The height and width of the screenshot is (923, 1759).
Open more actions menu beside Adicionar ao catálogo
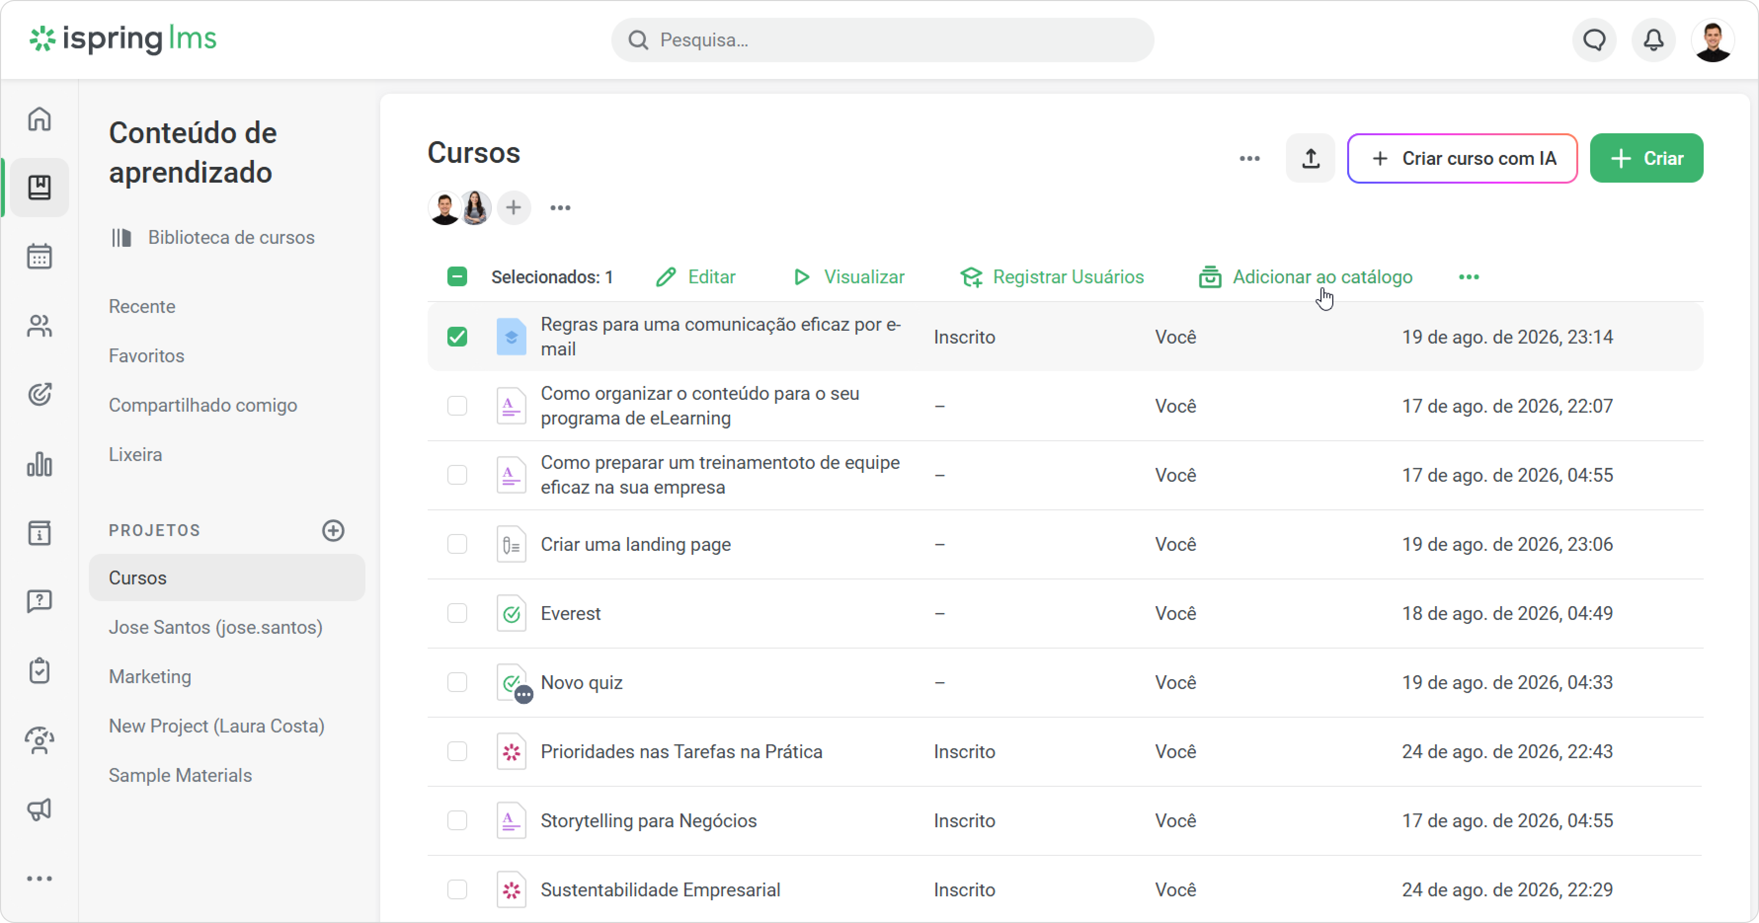[1469, 276]
